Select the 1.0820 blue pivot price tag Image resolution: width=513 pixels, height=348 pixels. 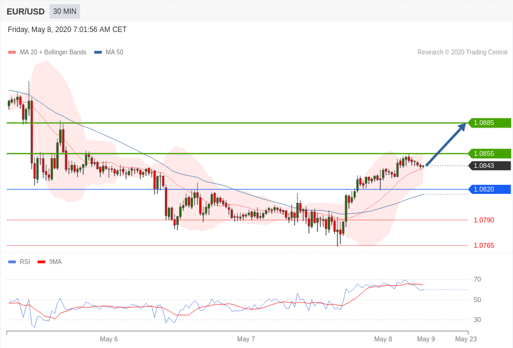[x=490, y=189]
